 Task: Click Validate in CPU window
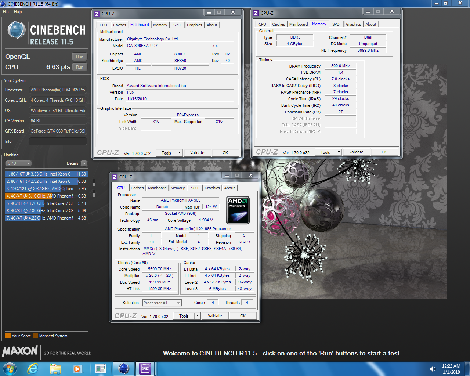pos(215,316)
